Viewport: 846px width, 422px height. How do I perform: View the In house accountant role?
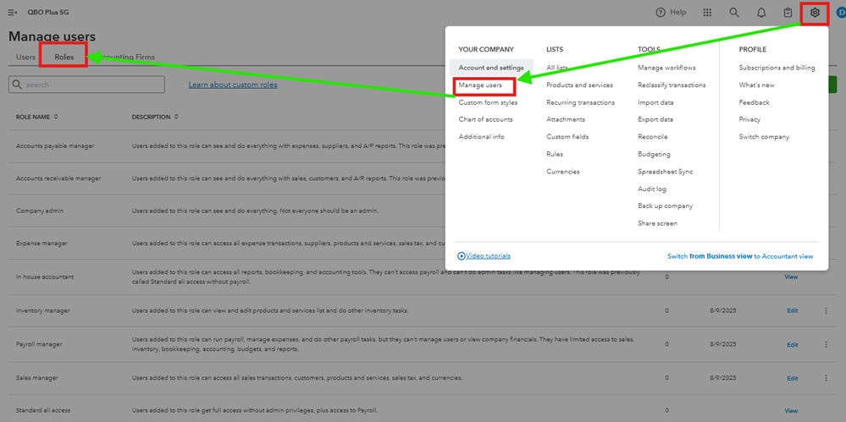[x=790, y=277]
